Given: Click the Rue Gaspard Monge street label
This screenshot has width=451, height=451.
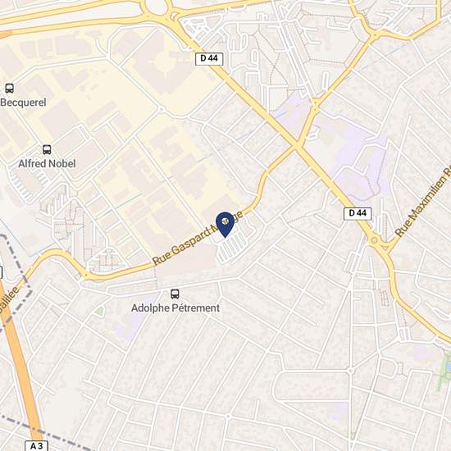Looking at the screenshot, I should point(198,238).
